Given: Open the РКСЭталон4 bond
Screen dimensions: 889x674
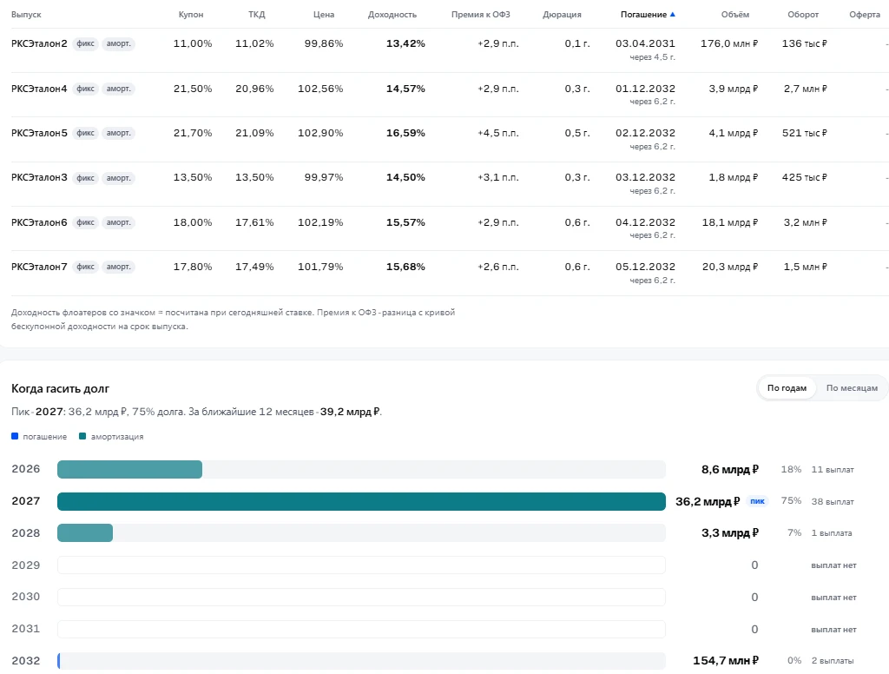Looking at the screenshot, I should click(x=39, y=89).
